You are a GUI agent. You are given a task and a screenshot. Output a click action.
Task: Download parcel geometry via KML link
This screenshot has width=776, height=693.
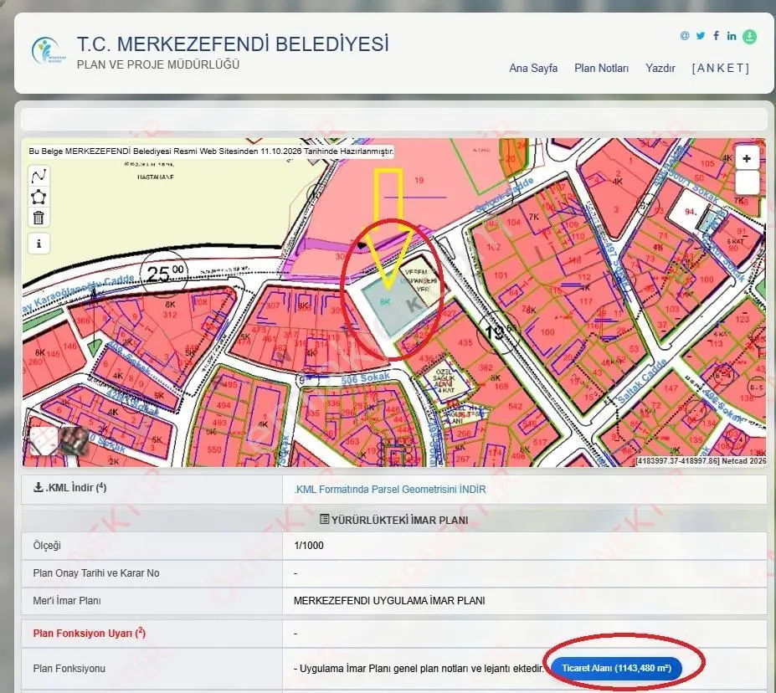(x=390, y=490)
